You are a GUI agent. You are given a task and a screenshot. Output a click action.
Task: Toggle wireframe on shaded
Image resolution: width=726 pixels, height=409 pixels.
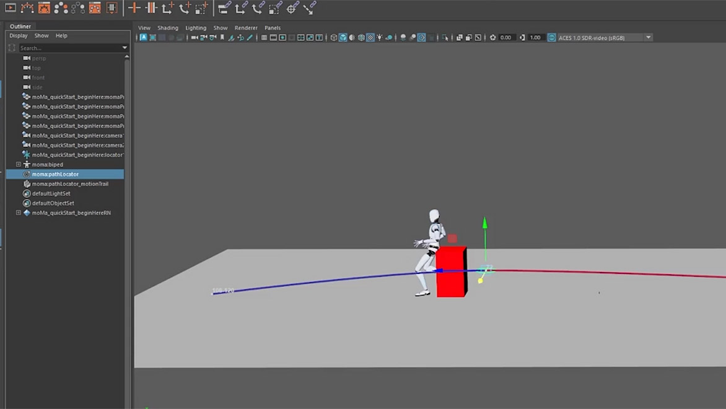pos(361,38)
